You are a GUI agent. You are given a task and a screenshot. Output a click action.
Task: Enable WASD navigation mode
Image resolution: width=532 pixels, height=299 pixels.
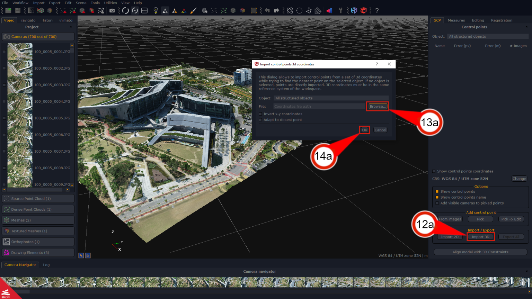pos(144,10)
